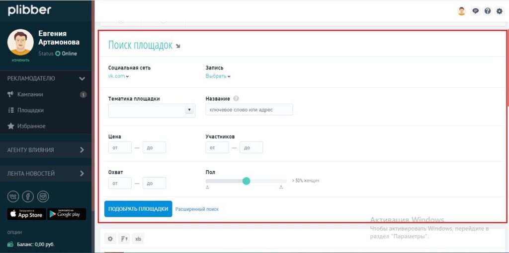
Task: Focus the Цена 'от' field
Action: [120, 147]
